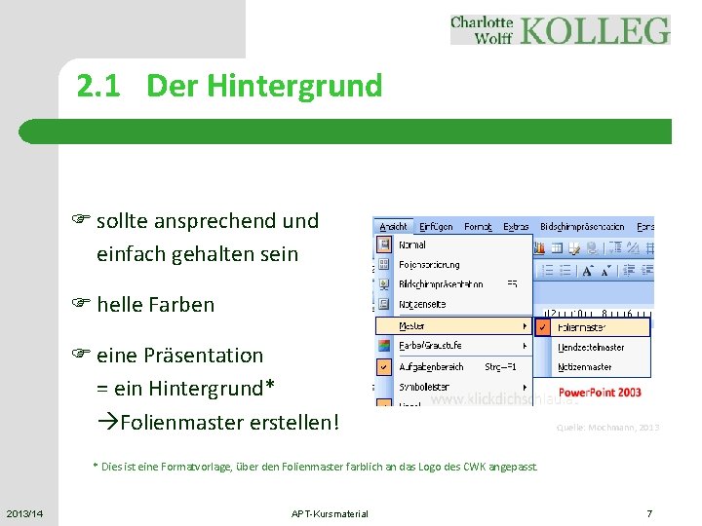
Task: Click the Notizenseite notes page icon
Action: [384, 304]
